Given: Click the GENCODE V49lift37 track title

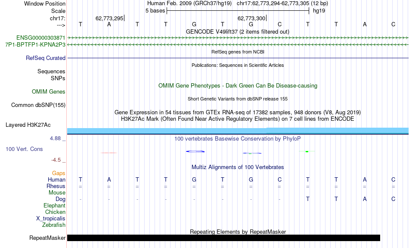Looking at the screenshot, I should [237, 31].
